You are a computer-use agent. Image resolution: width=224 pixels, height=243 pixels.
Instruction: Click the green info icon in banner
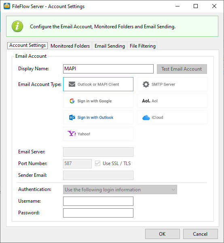(x=17, y=26)
